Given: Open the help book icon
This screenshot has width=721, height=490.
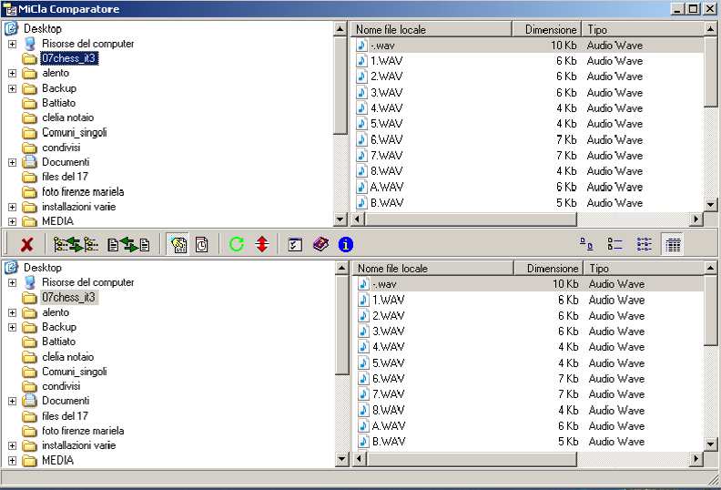Looking at the screenshot, I should 320,244.
